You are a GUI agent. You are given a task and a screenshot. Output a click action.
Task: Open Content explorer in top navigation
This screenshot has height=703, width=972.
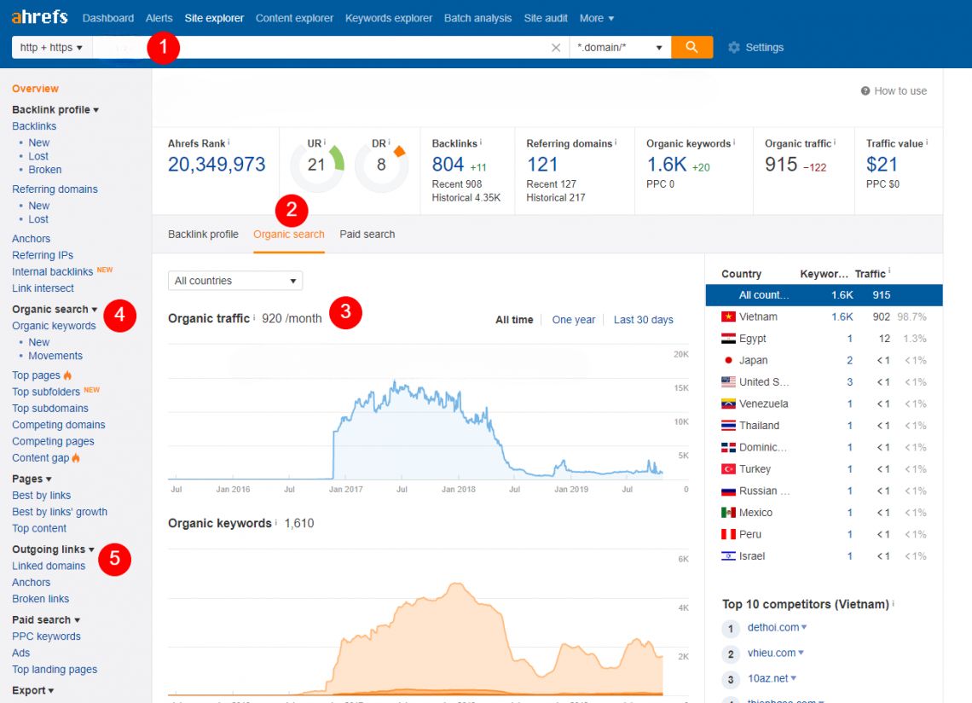[x=294, y=18]
